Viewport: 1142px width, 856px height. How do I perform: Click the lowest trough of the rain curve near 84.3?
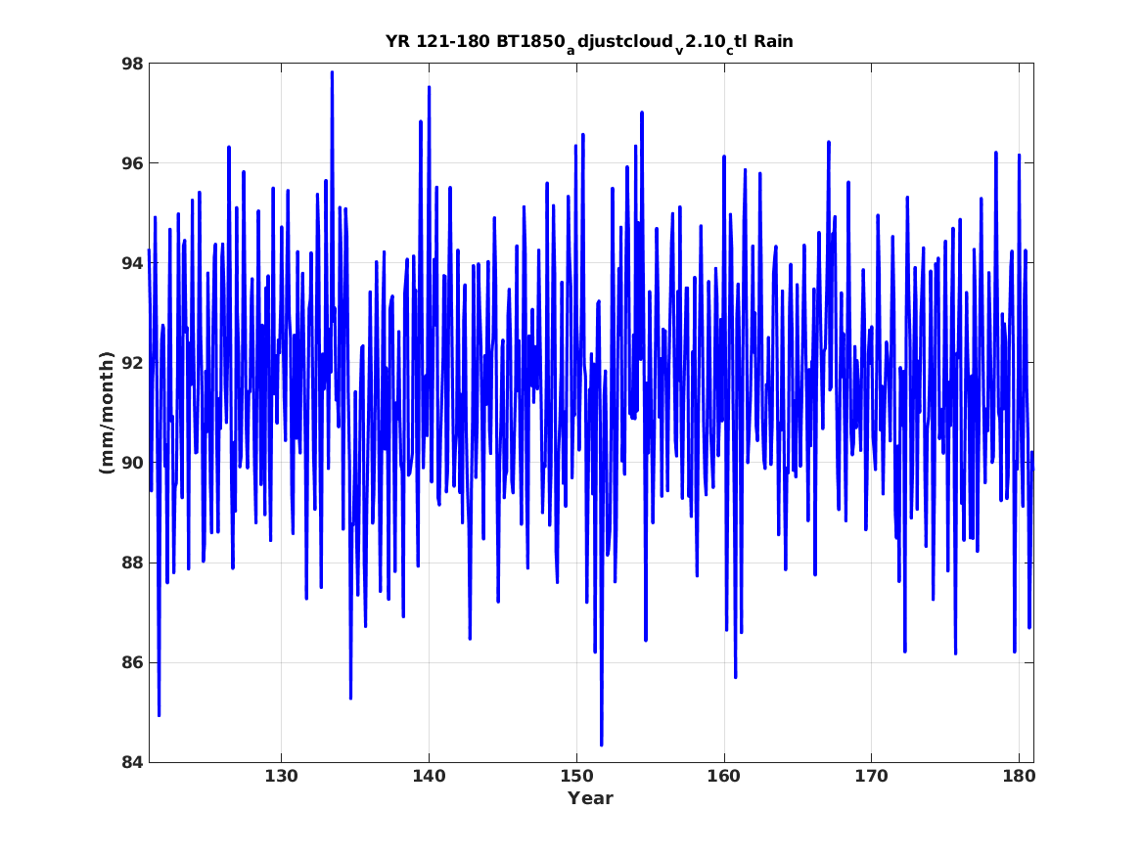pos(602,743)
